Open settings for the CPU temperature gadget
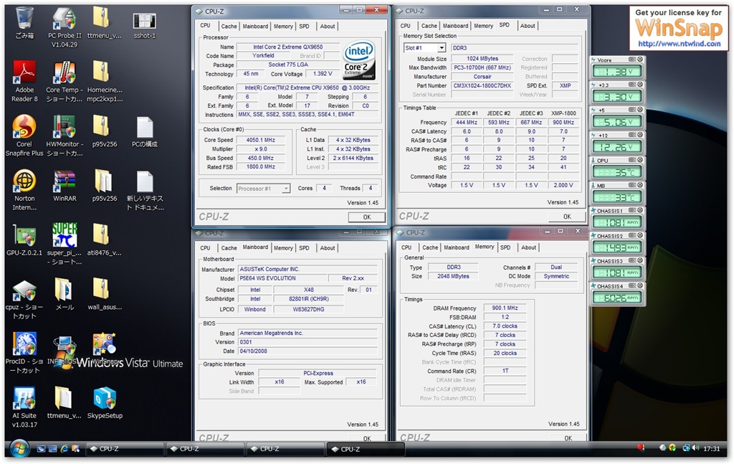The width and height of the screenshot is (734, 464). tap(632, 161)
